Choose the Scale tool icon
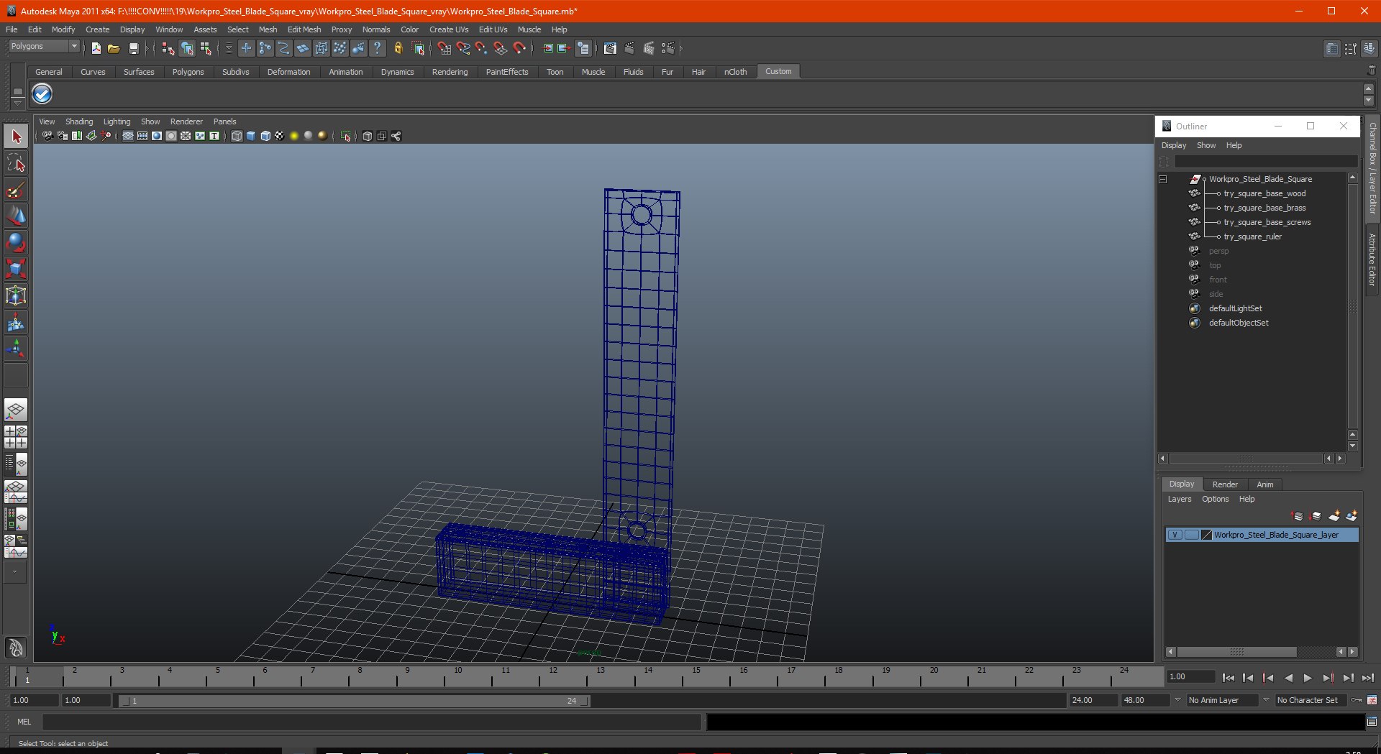This screenshot has height=754, width=1381. [16, 270]
